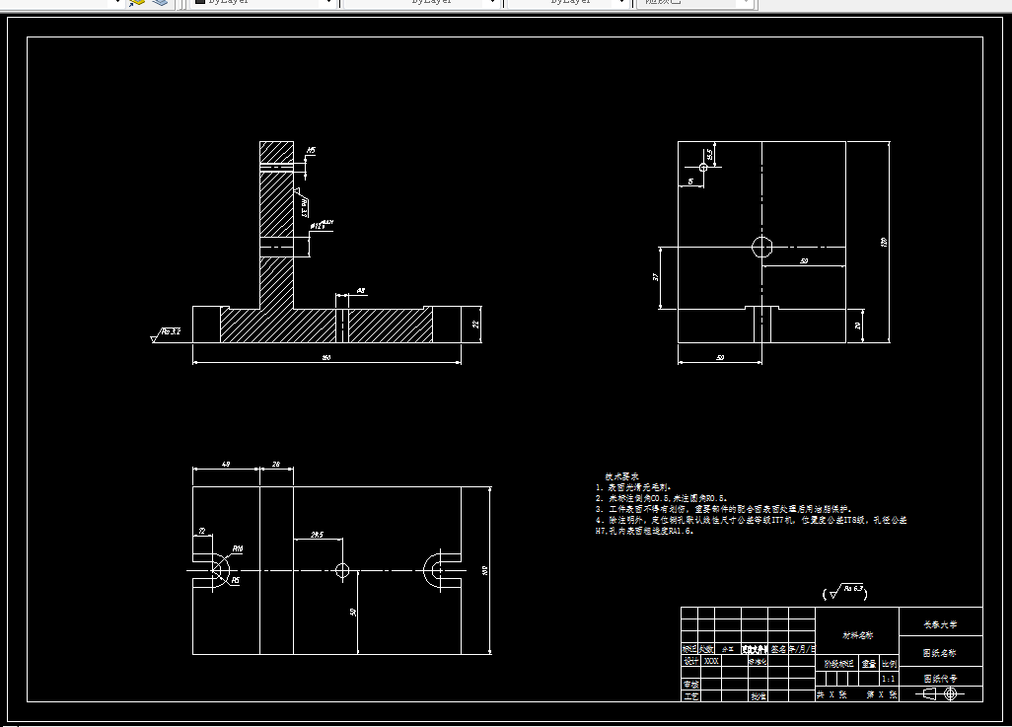Select the vertical 50 dimension in top view
This screenshot has width=1012, height=727.
point(353,612)
